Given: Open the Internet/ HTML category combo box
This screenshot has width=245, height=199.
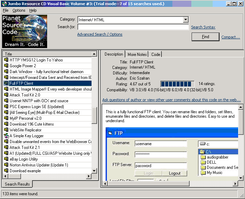Looking at the screenshot, I should 133,20.
